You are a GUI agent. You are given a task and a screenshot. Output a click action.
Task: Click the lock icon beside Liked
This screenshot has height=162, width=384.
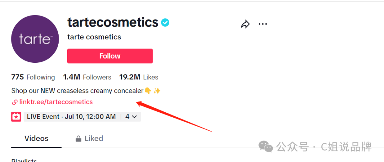pos(78,139)
